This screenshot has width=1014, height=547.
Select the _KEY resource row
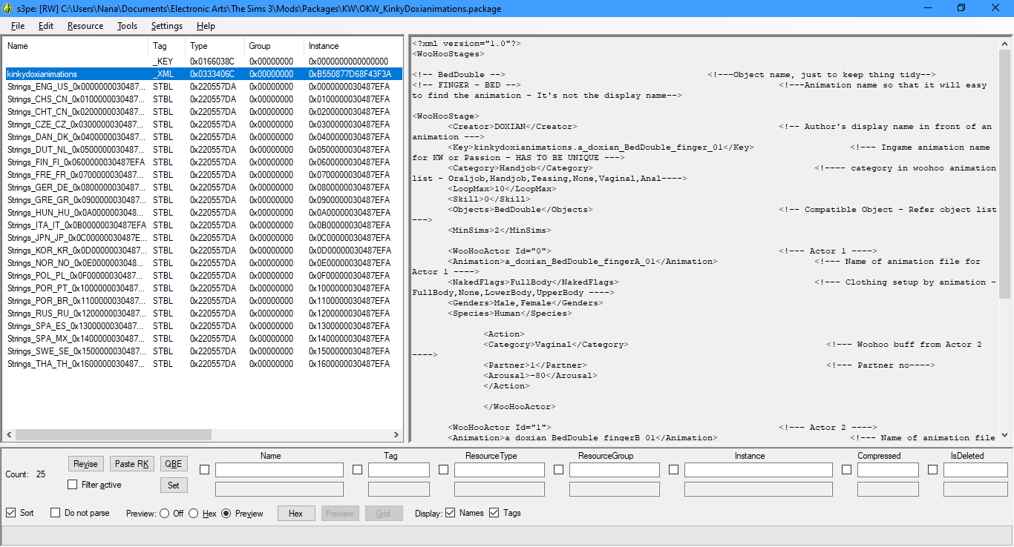click(203, 62)
